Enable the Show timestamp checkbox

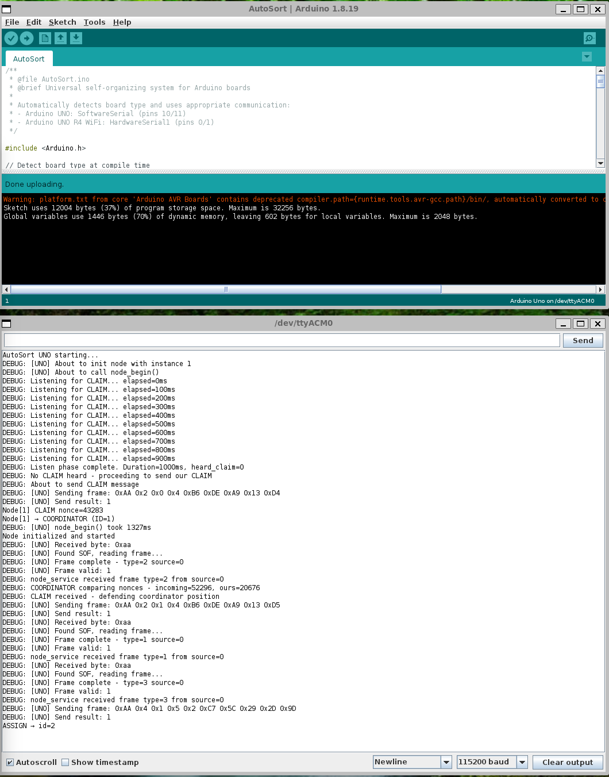pyautogui.click(x=65, y=762)
